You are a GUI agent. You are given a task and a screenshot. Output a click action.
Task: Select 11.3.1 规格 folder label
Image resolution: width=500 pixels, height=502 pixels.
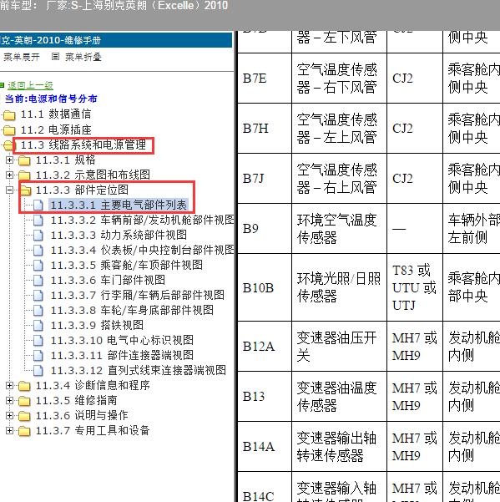[66, 160]
